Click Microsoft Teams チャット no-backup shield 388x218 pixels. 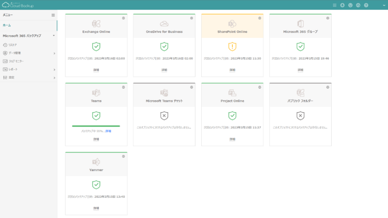click(164, 116)
